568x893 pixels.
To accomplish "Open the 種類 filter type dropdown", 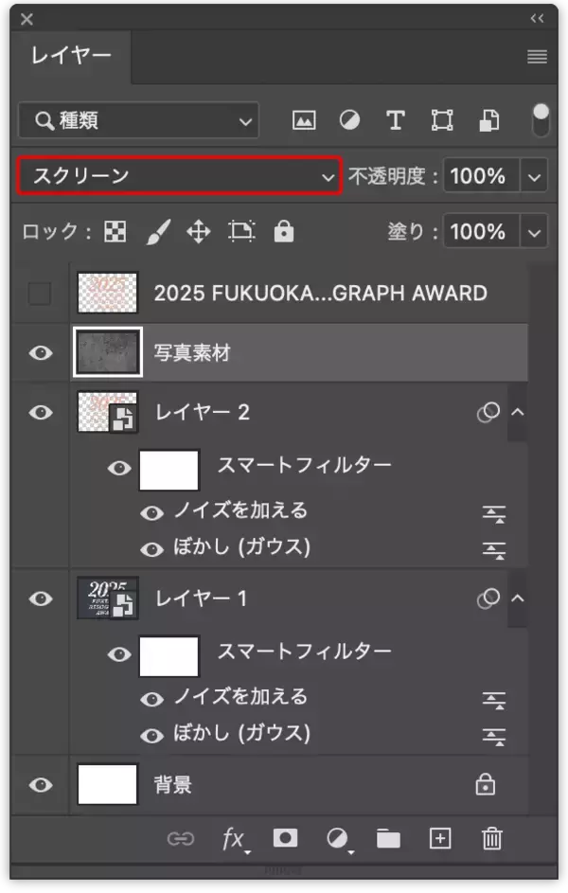I will click(139, 120).
